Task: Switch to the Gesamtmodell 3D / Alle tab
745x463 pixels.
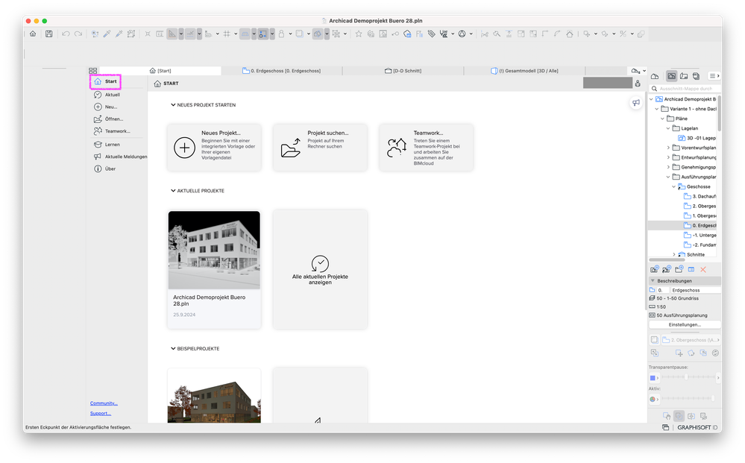Action: pos(524,71)
